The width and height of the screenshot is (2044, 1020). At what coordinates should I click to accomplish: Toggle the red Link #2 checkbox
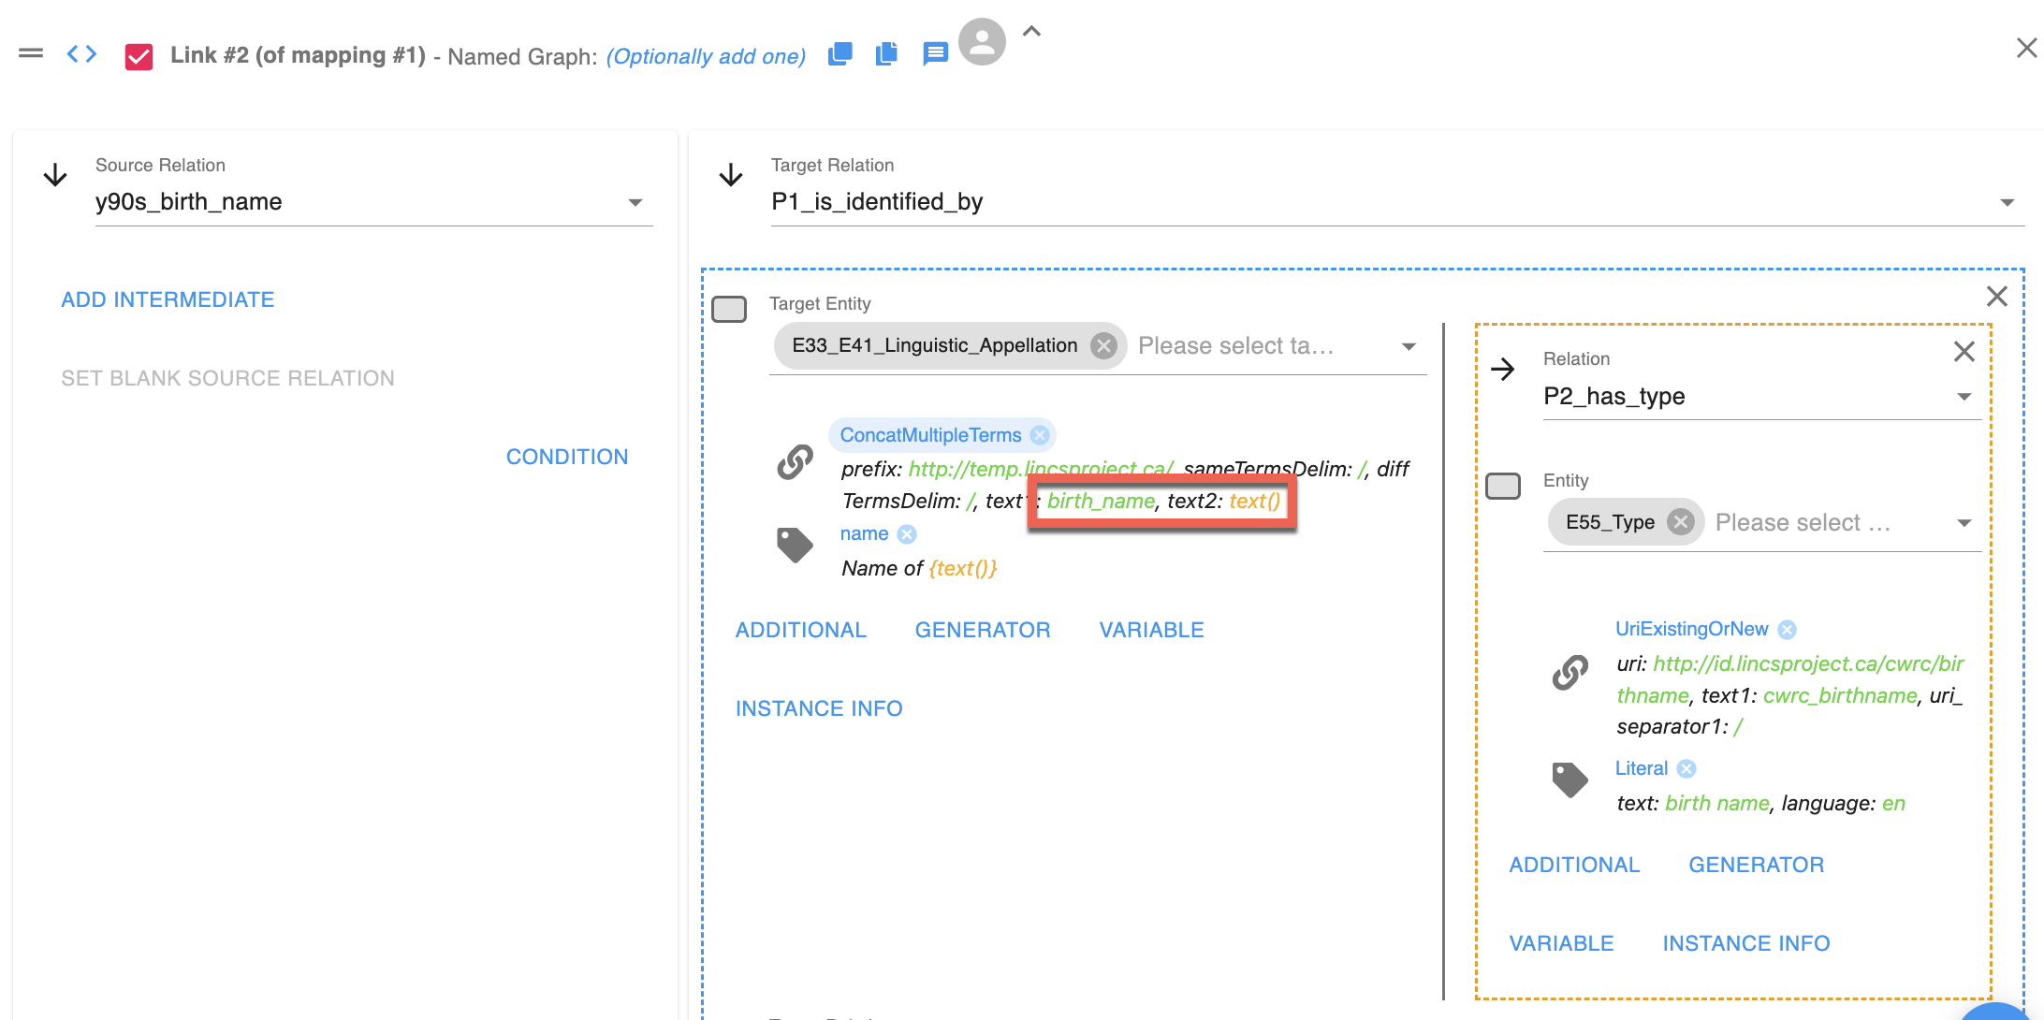point(139,56)
